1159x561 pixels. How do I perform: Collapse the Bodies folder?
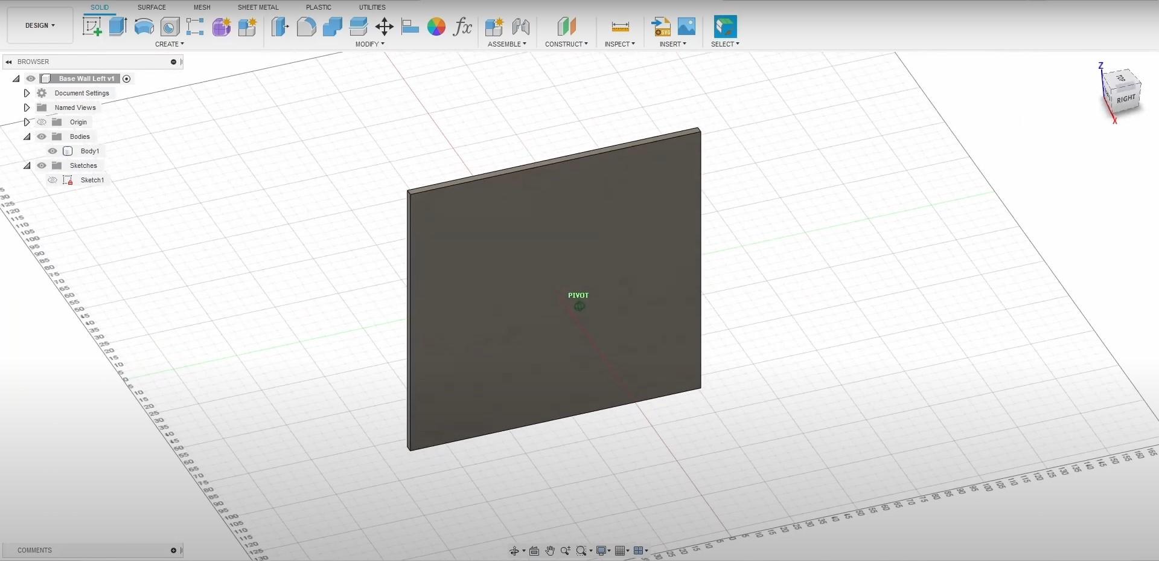click(x=27, y=136)
